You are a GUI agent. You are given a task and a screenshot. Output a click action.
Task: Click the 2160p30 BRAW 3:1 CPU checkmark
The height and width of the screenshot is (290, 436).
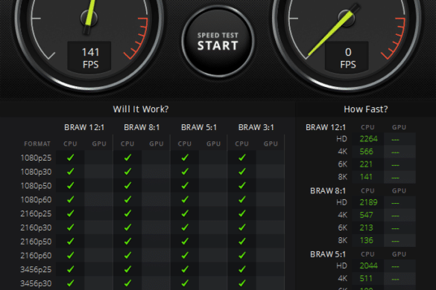point(242,228)
